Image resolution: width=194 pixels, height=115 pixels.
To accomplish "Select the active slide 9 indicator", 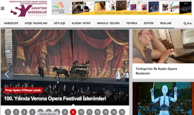I will 73,112.
